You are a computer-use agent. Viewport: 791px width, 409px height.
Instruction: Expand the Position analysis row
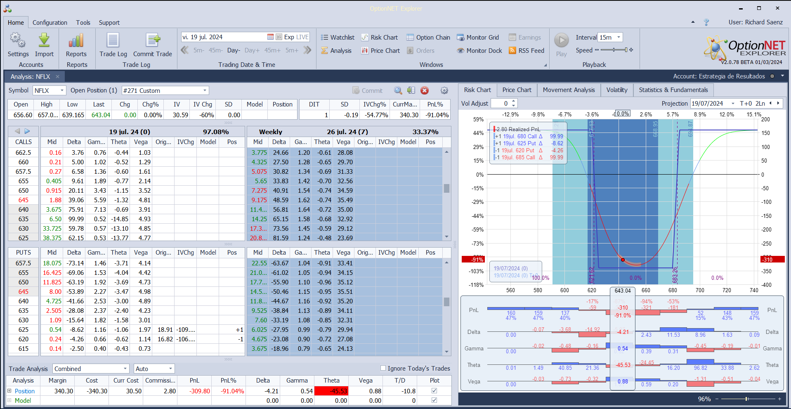tap(9, 390)
